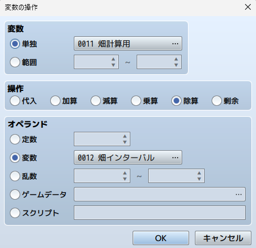Click the スクリプト text field
This screenshot has height=248, width=256.
[x=160, y=213]
